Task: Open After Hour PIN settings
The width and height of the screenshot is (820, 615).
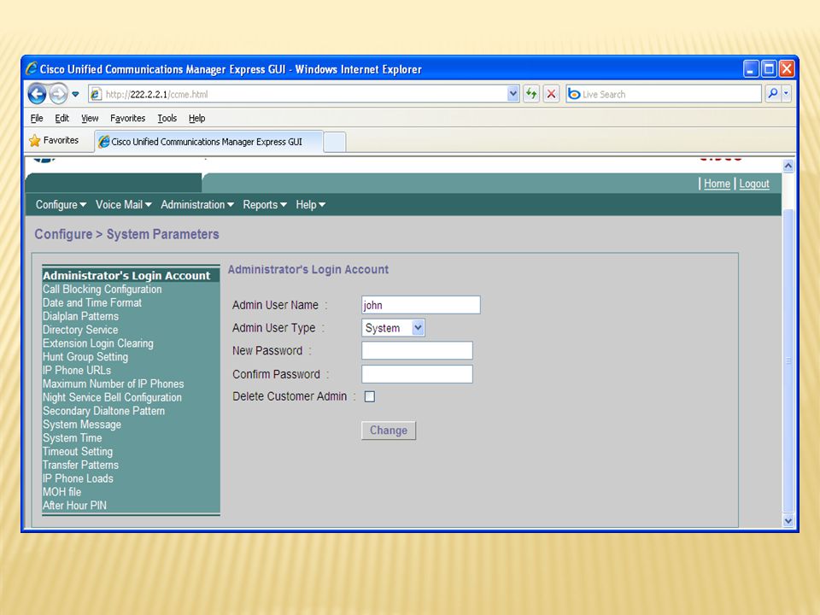Action: click(74, 506)
